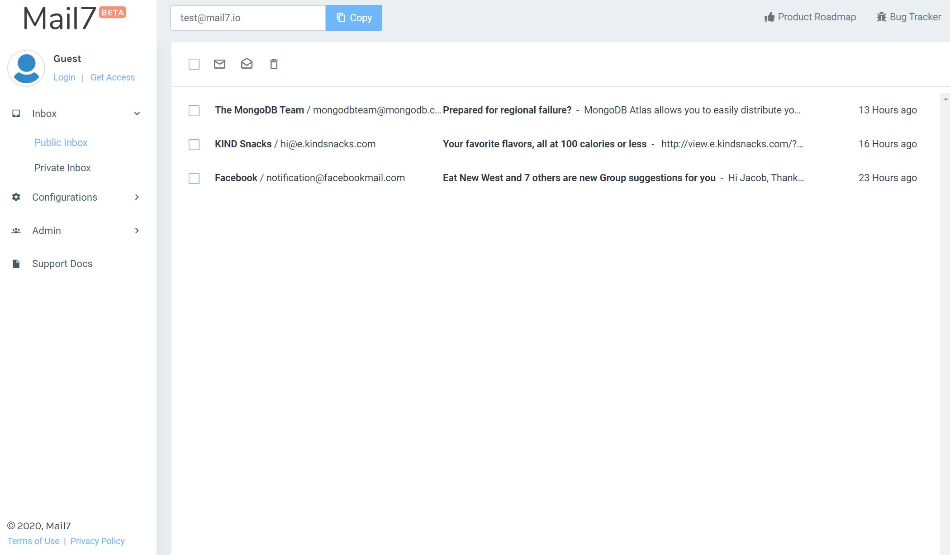The image size is (950, 555).
Task: Click the email address input field
Action: (248, 18)
